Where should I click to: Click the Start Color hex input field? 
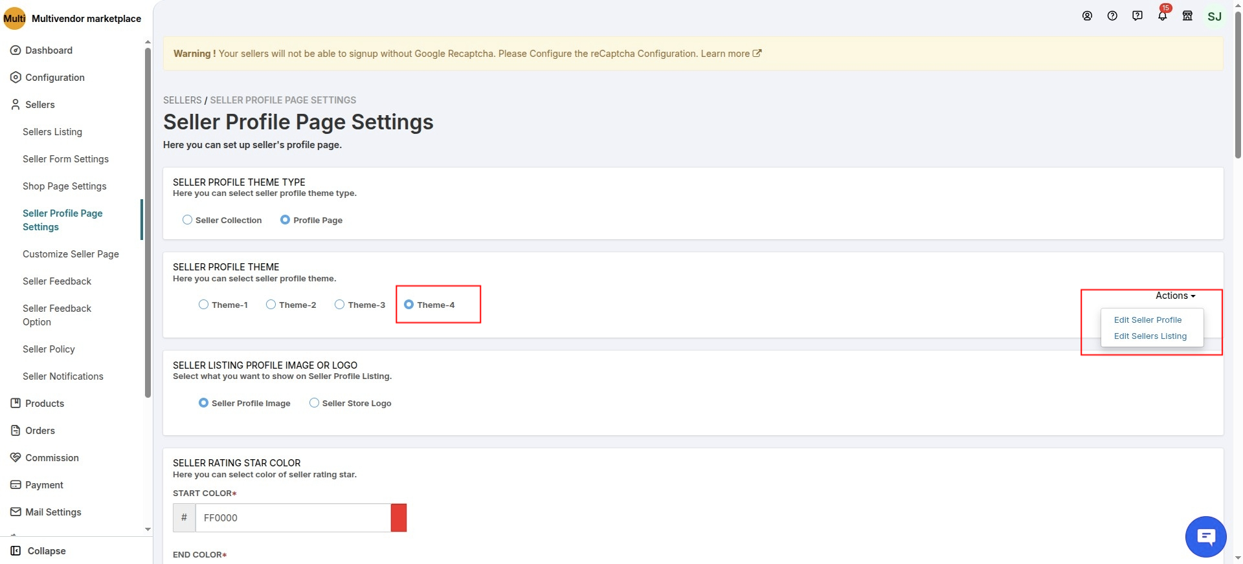pyautogui.click(x=293, y=518)
